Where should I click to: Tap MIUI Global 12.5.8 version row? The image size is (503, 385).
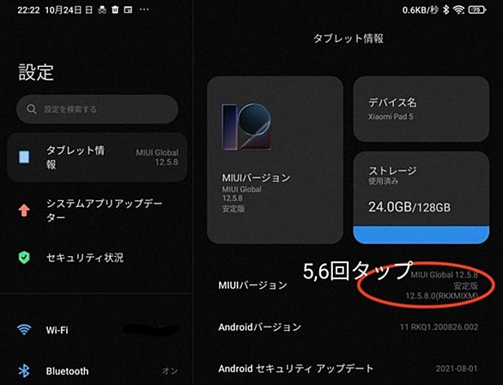pos(348,285)
